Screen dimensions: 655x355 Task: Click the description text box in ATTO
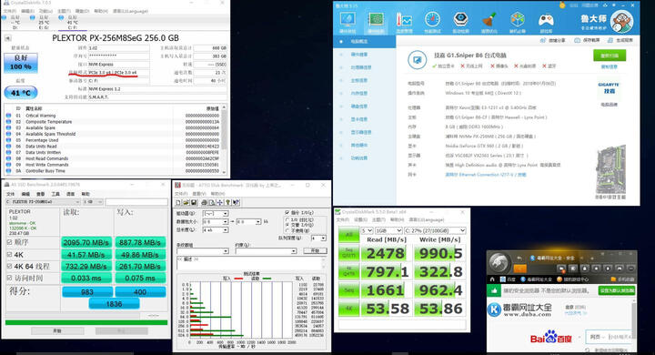point(251,262)
